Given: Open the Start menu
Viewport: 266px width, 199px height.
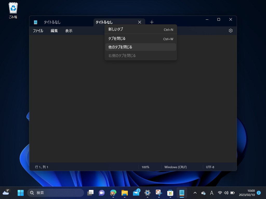Looking at the screenshot, I should (x=21, y=193).
